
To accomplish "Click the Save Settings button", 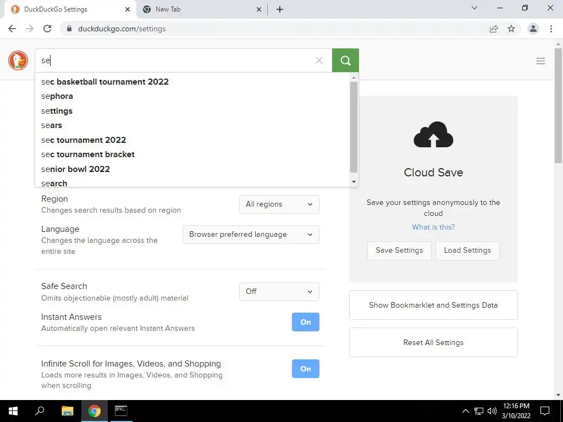I will (399, 251).
